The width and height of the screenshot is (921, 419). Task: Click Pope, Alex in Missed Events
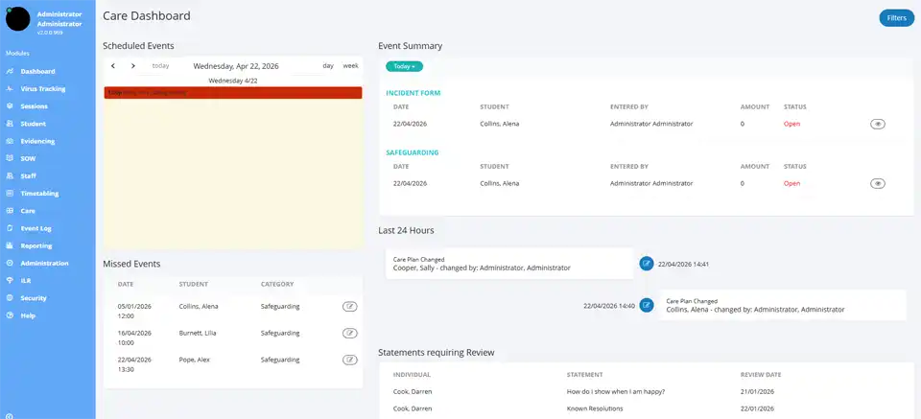[195, 360]
